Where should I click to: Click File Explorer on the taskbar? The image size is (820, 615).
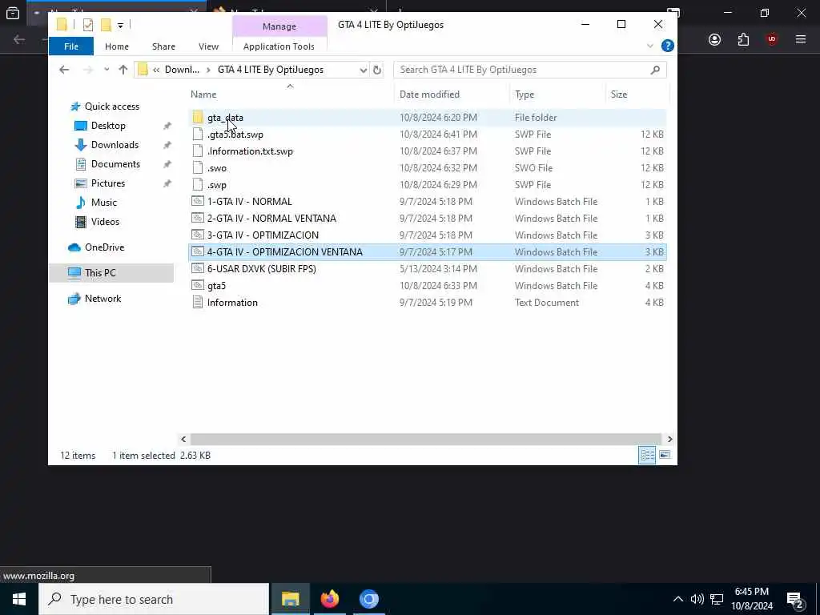(290, 599)
